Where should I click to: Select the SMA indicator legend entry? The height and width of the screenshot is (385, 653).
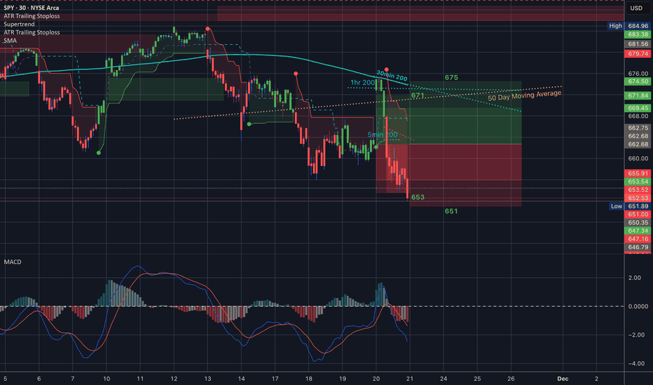coord(11,41)
